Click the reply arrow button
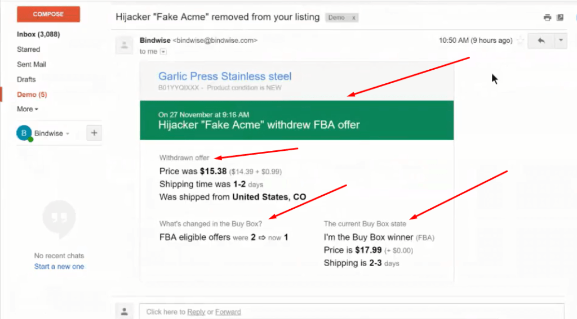577x319 pixels. tap(541, 41)
